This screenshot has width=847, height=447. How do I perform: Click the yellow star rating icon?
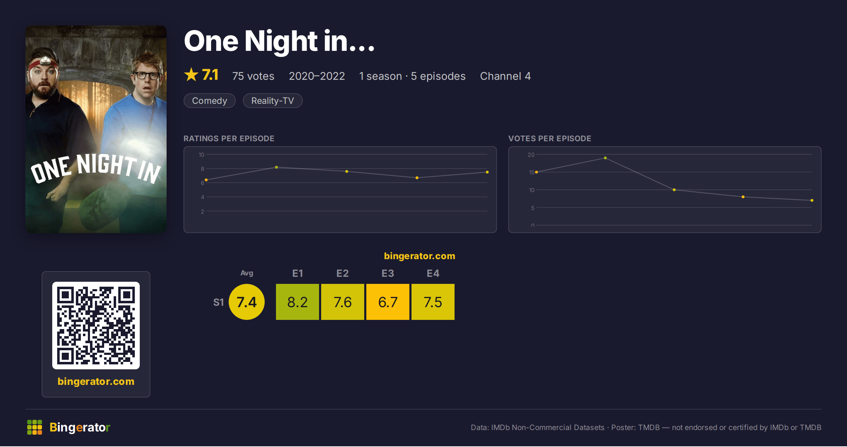point(191,75)
